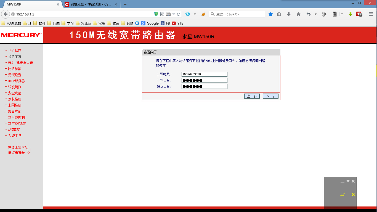Click the network device icon in address bar
The image size is (377, 212).
coord(168,14)
